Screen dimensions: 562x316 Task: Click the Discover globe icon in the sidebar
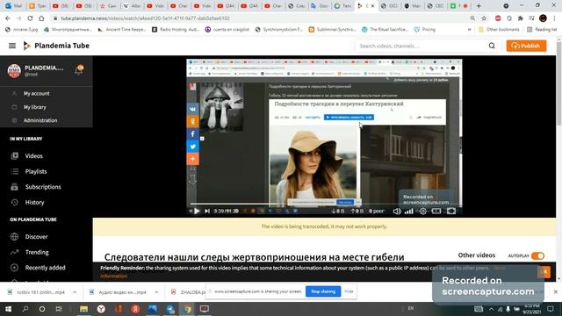14,236
